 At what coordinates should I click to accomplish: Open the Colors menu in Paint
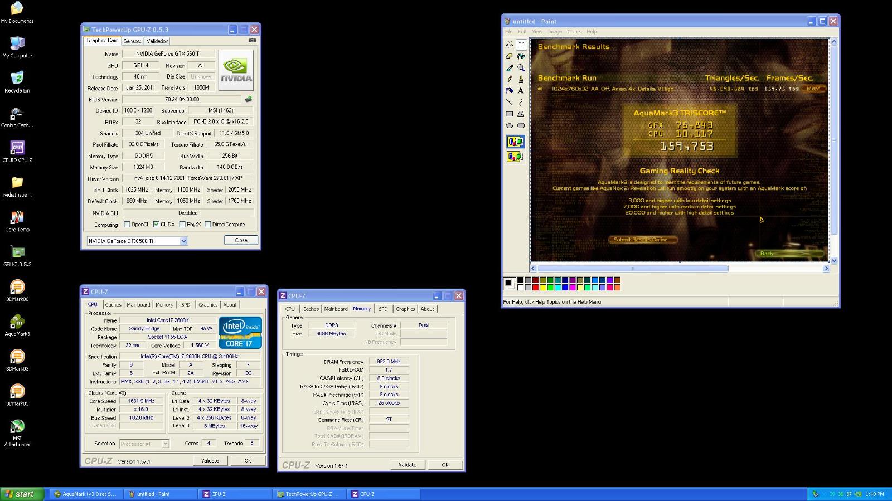[574, 32]
